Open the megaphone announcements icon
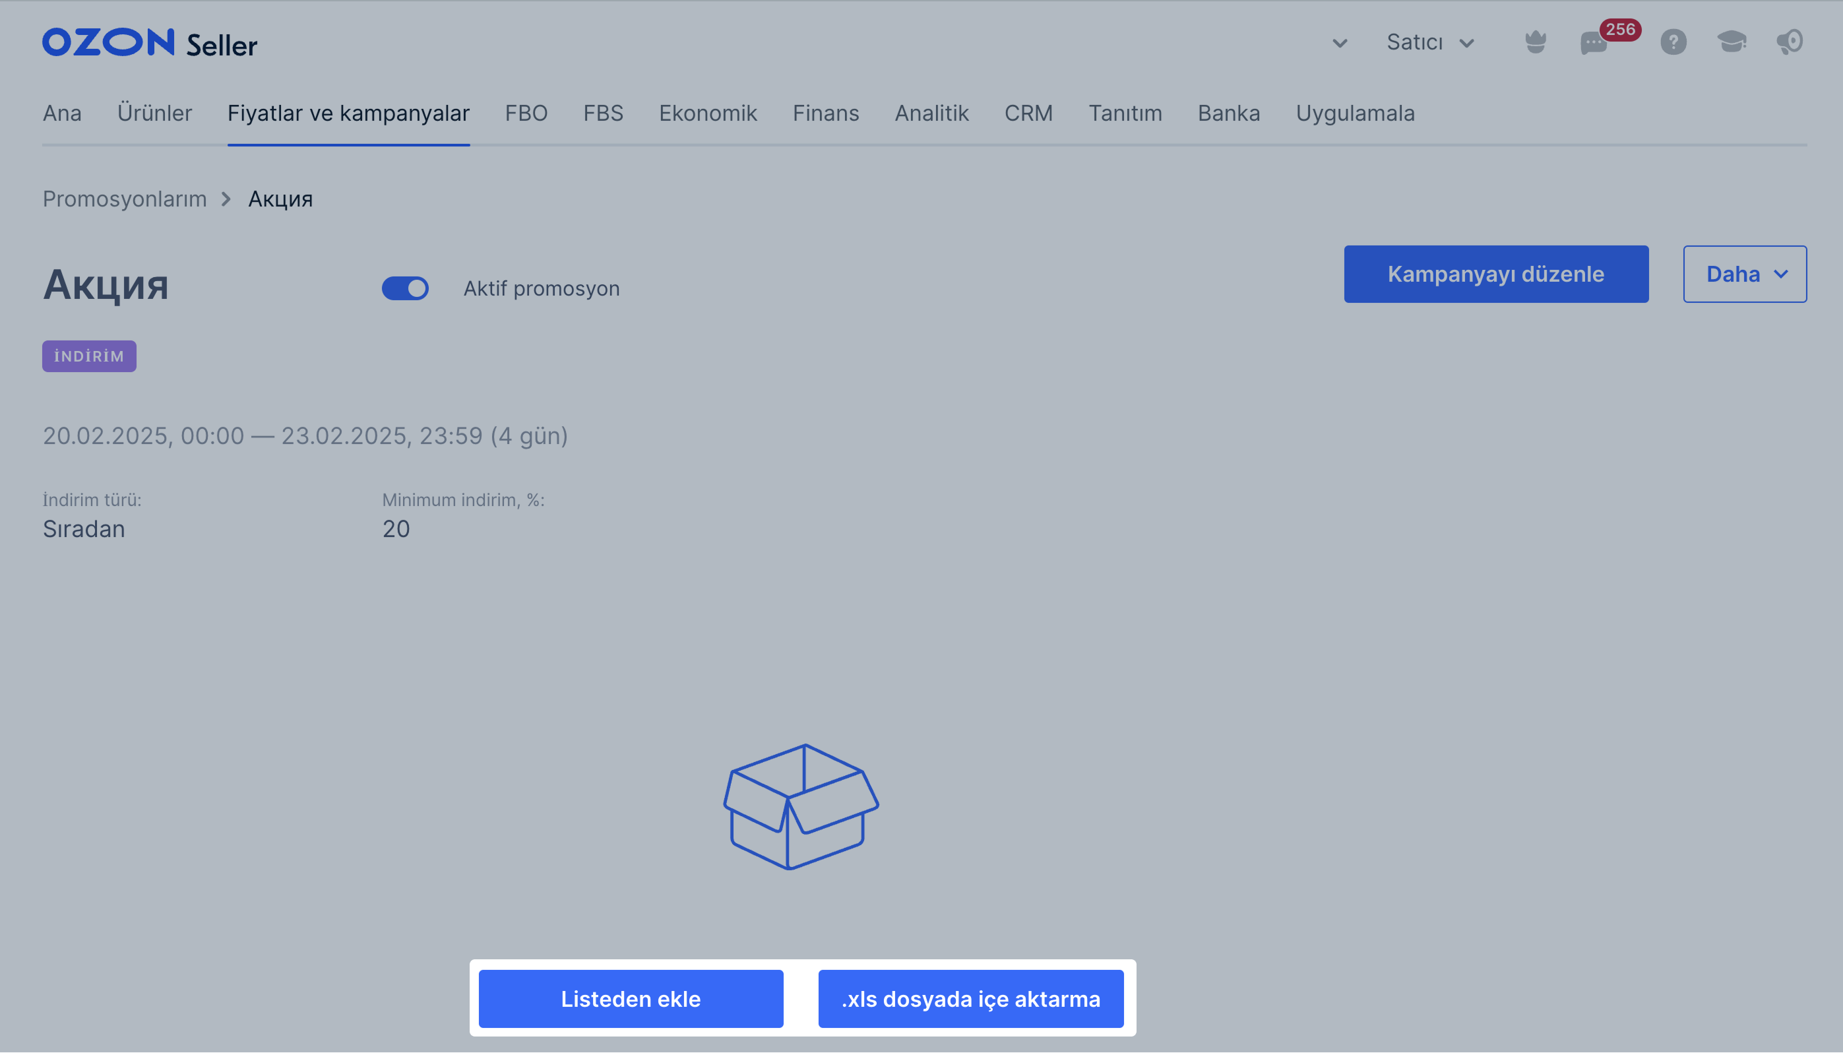This screenshot has width=1843, height=1053. coord(1790,42)
